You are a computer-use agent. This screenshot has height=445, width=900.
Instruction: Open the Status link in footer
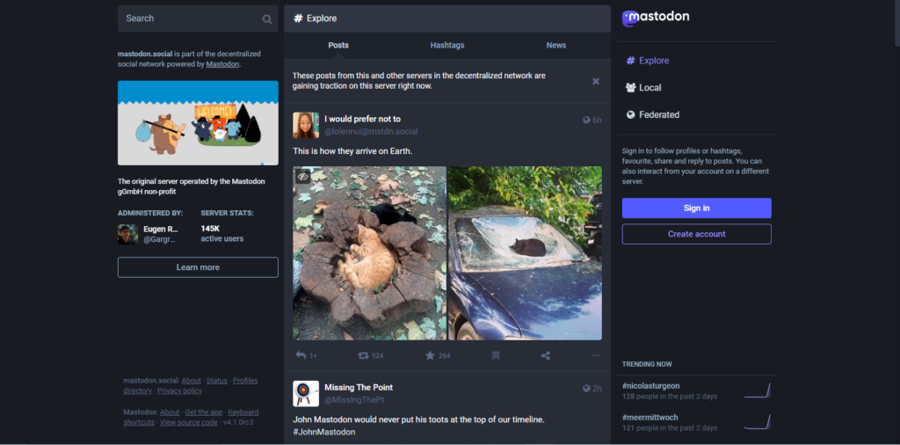[217, 381]
